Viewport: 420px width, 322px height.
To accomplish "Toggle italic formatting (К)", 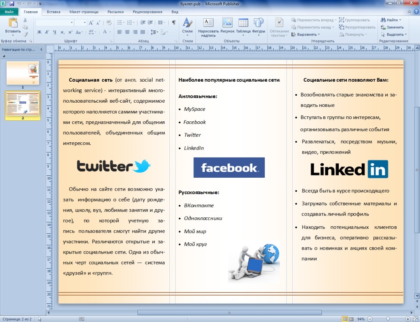I will [47, 32].
